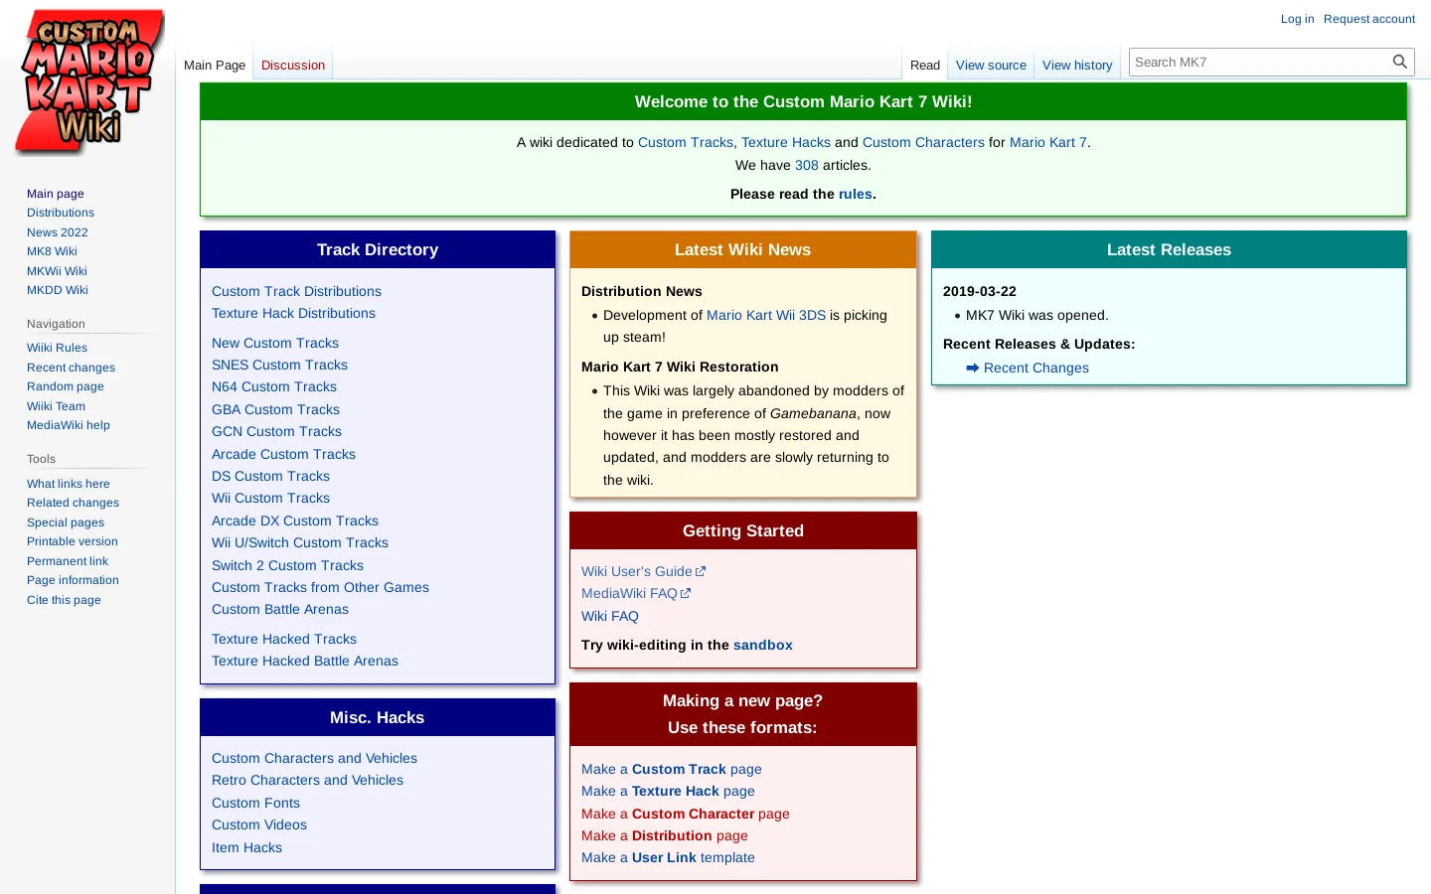Click the Custom Mario Kart Wiki logo
Viewport: 1431px width, 894px height.
[88, 81]
